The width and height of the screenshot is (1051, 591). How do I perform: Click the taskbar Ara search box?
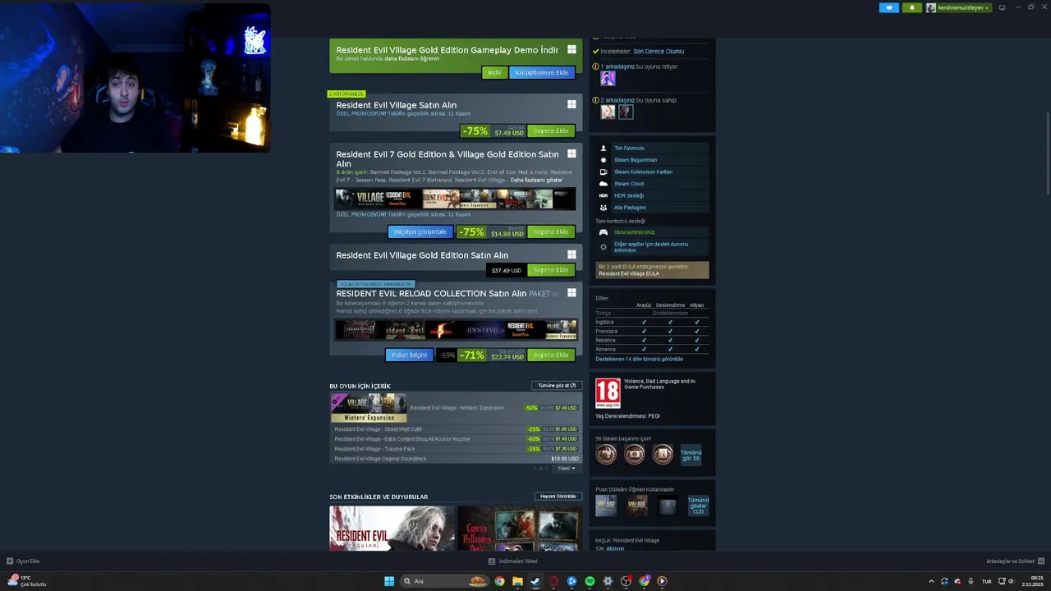pyautogui.click(x=443, y=581)
